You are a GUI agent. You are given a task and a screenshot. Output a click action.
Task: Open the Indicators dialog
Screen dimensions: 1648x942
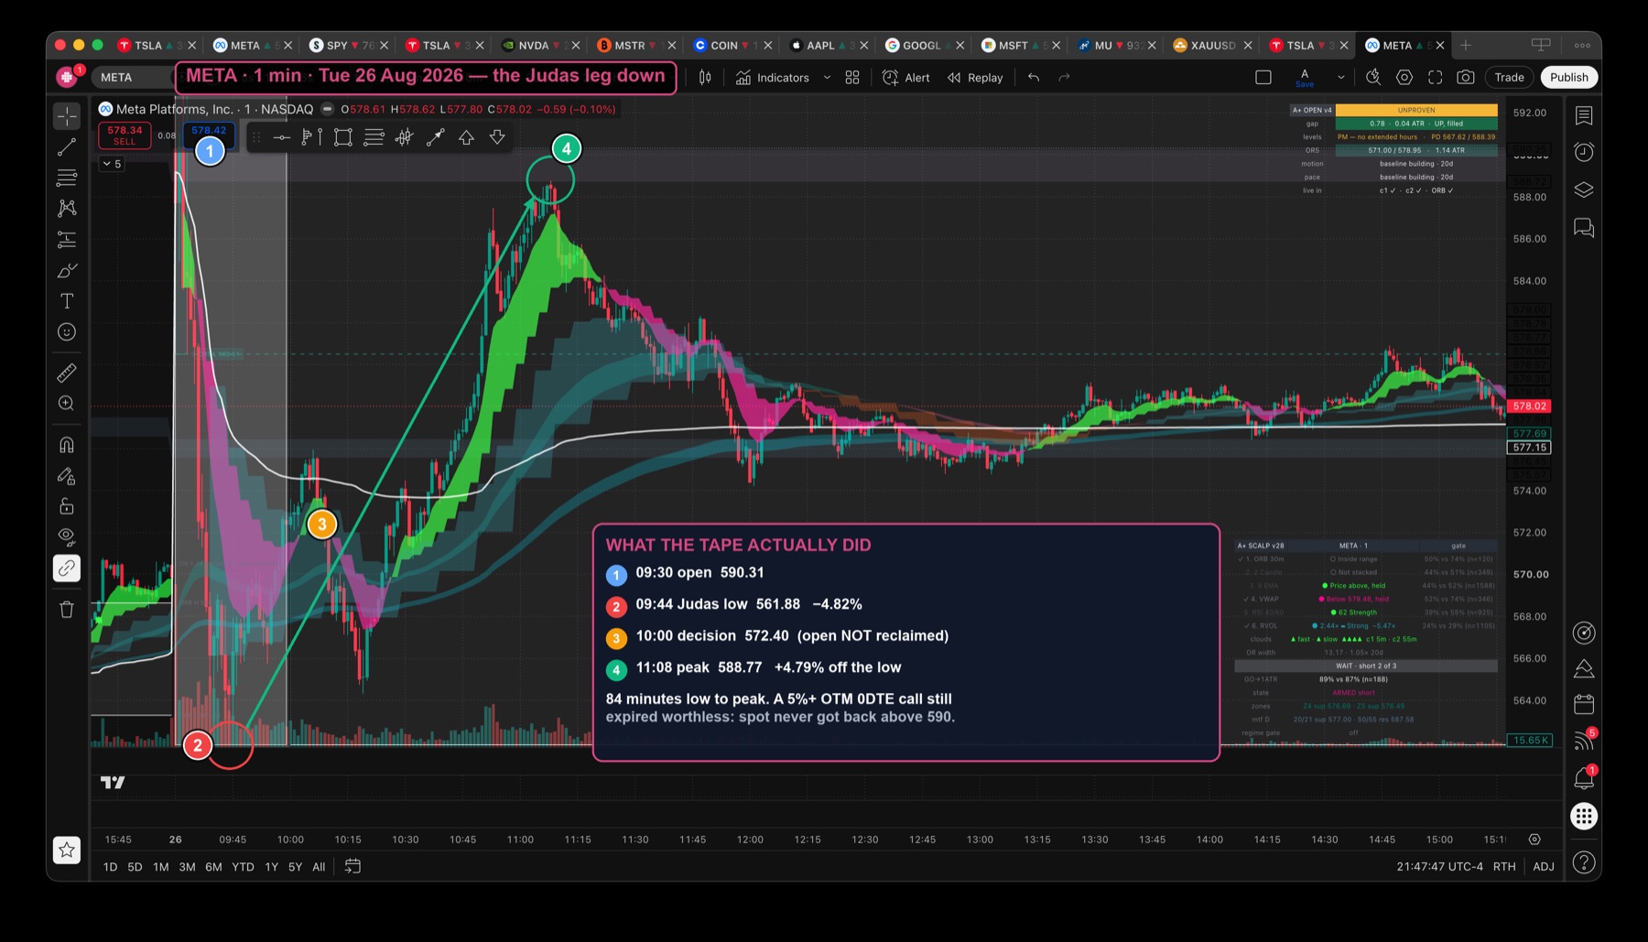pyautogui.click(x=773, y=78)
